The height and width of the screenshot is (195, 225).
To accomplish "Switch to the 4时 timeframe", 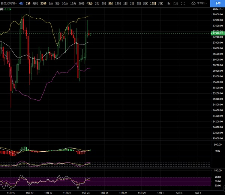I will 21,3.
